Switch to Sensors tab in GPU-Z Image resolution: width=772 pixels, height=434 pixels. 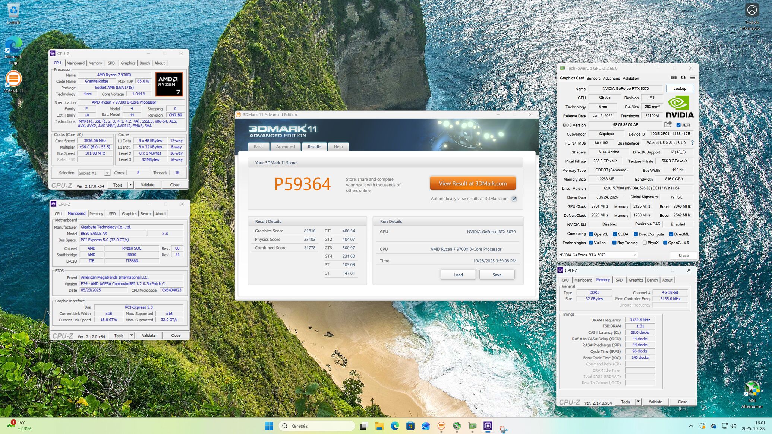pyautogui.click(x=593, y=79)
